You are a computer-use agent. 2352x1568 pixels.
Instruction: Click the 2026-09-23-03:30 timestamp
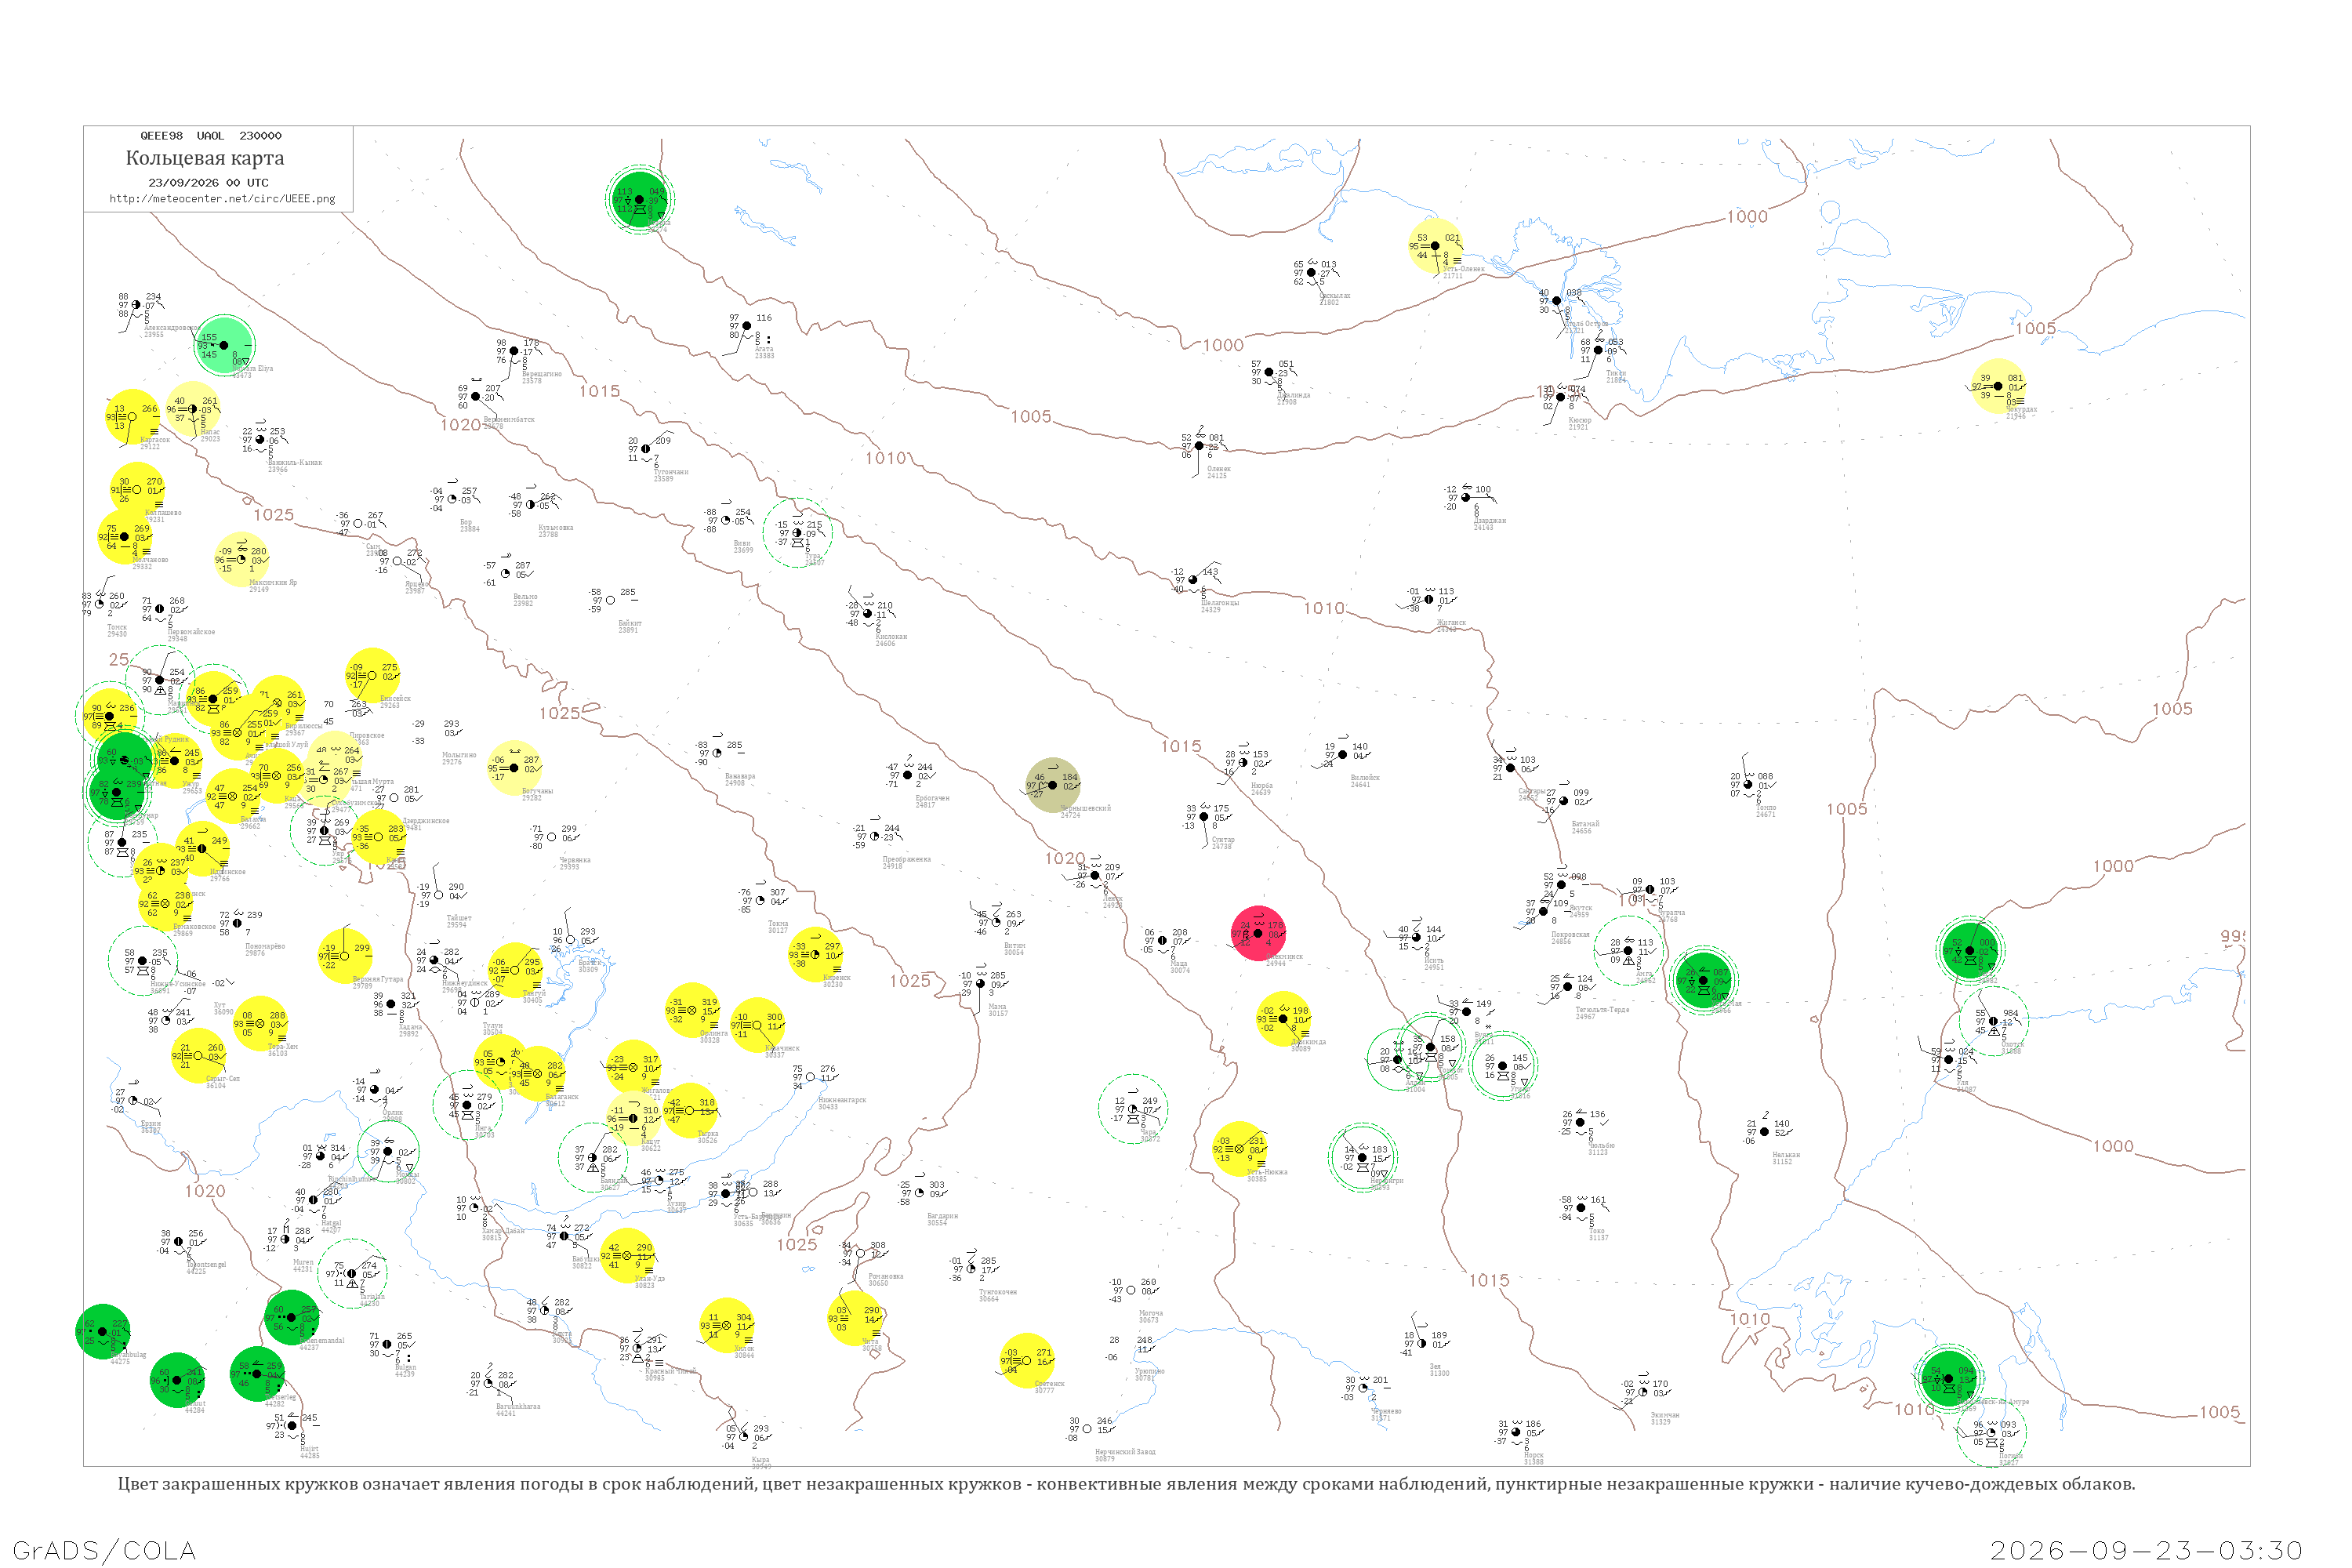[2147, 1550]
